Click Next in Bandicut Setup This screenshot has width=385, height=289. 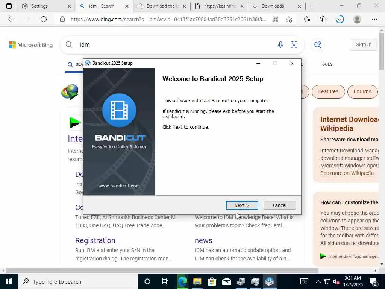pyautogui.click(x=242, y=205)
